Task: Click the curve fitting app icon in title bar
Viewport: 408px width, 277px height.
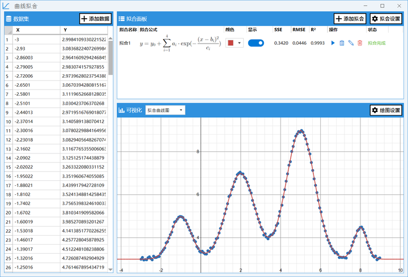Action: point(6,6)
